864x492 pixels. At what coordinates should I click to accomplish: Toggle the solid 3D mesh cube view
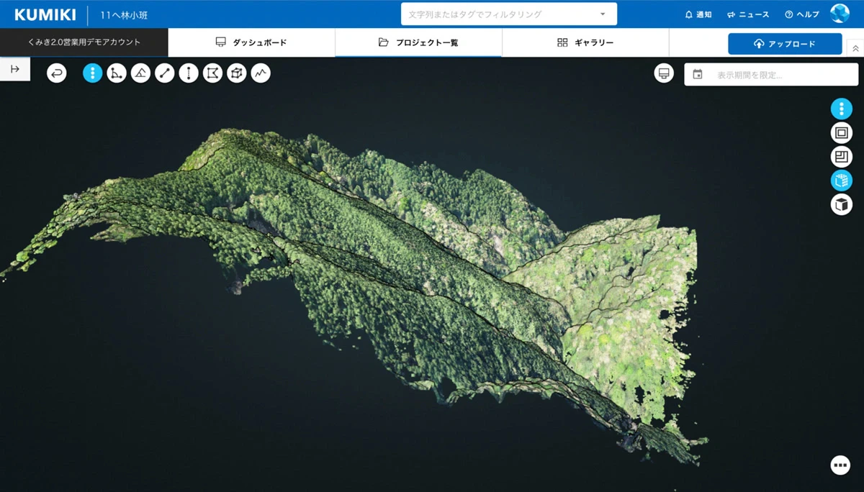(x=841, y=204)
